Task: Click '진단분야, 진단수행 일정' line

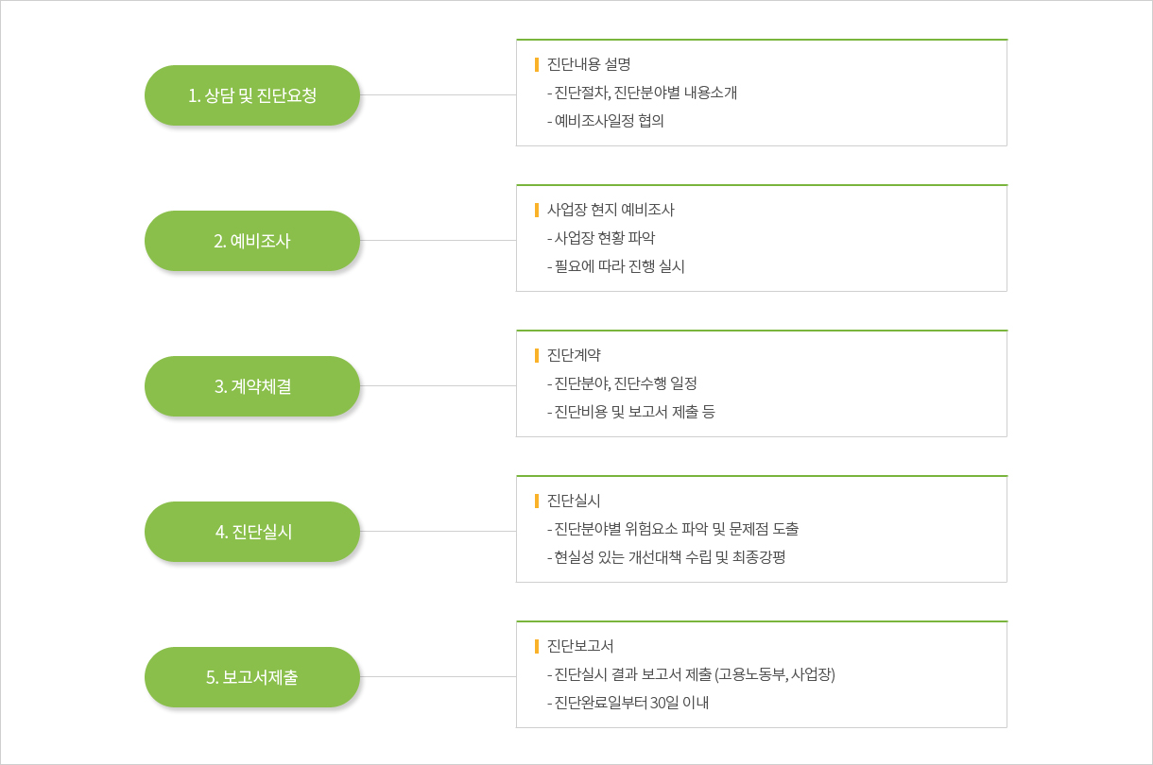Action: click(x=622, y=383)
